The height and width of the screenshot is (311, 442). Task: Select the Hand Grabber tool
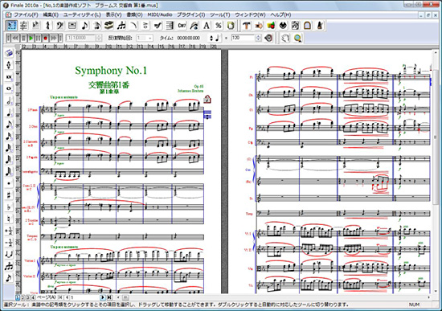pos(285,38)
